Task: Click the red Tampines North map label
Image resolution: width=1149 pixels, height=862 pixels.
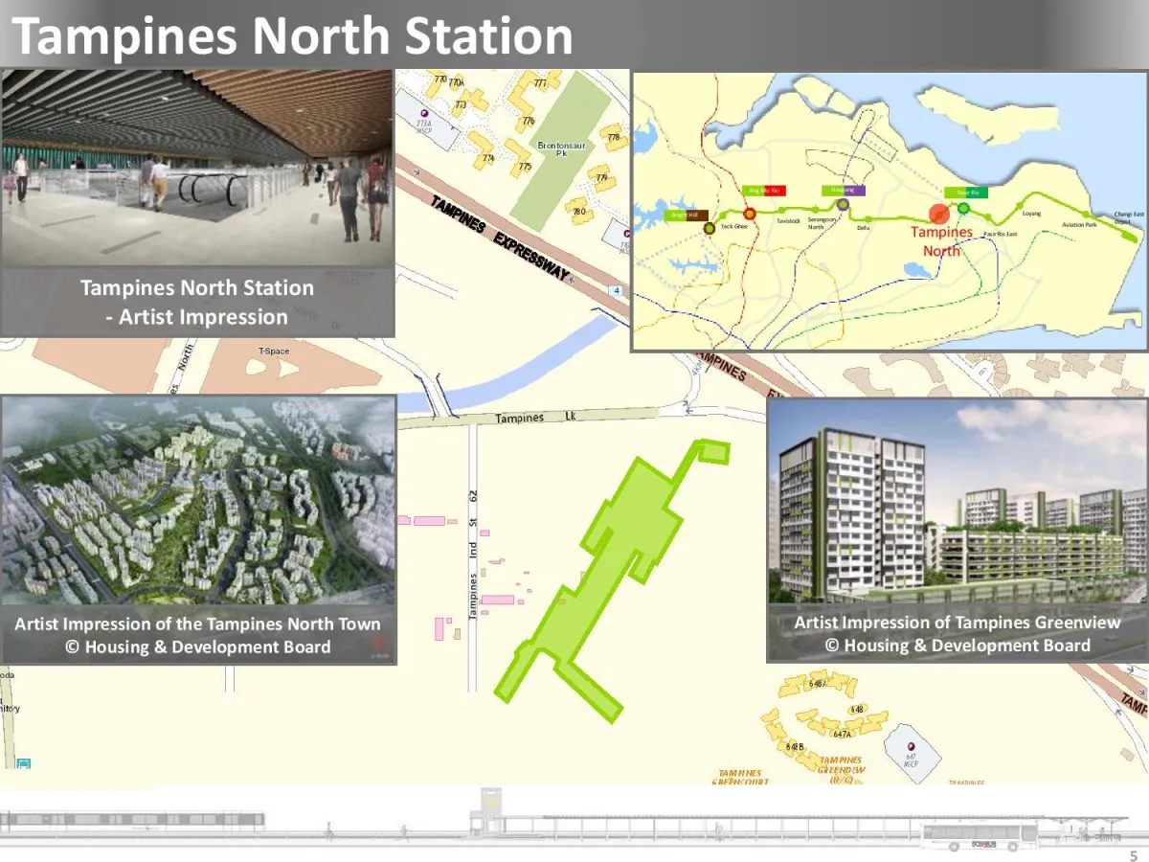Action: pyautogui.click(x=941, y=241)
